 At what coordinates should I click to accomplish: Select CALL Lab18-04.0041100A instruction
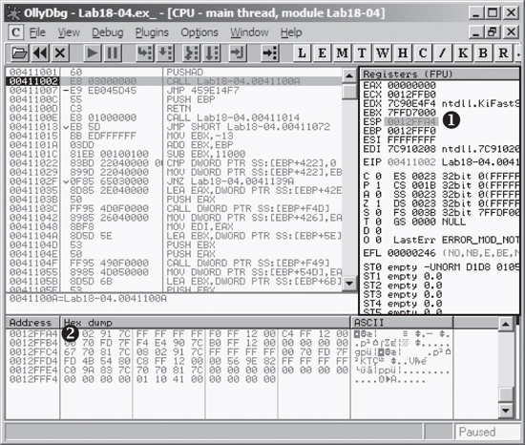pyautogui.click(x=233, y=81)
